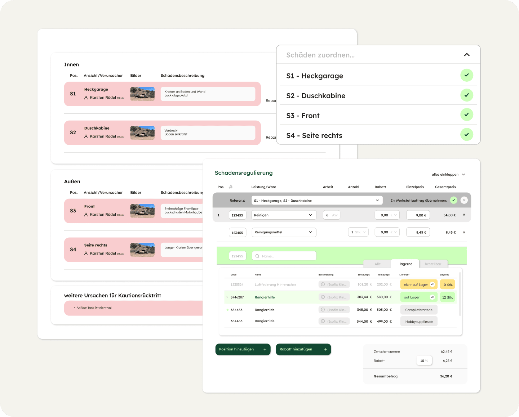Collapse the Schäden zuordnen dropdown
519x417 pixels.
[x=466, y=55]
